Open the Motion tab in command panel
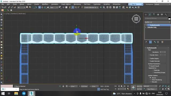171x96 pixels. coord(158,15)
